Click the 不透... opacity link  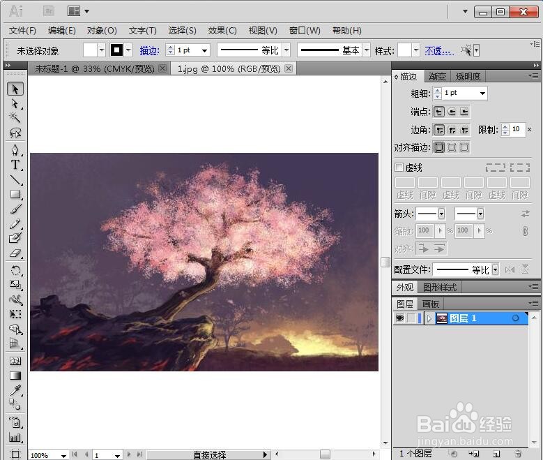(x=439, y=51)
